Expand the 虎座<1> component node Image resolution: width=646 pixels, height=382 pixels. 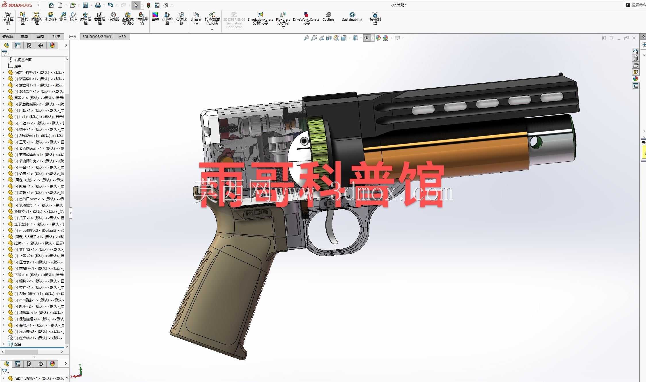coord(3,72)
